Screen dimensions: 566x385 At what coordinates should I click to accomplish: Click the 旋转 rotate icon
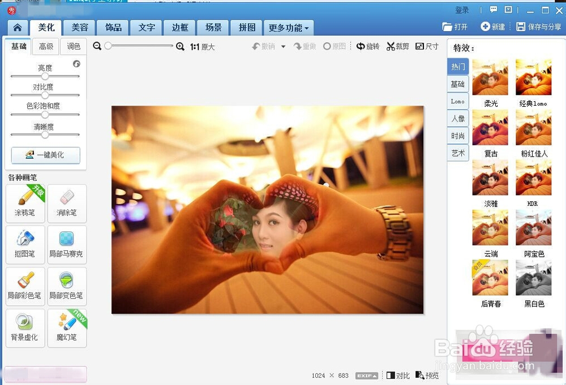point(368,46)
